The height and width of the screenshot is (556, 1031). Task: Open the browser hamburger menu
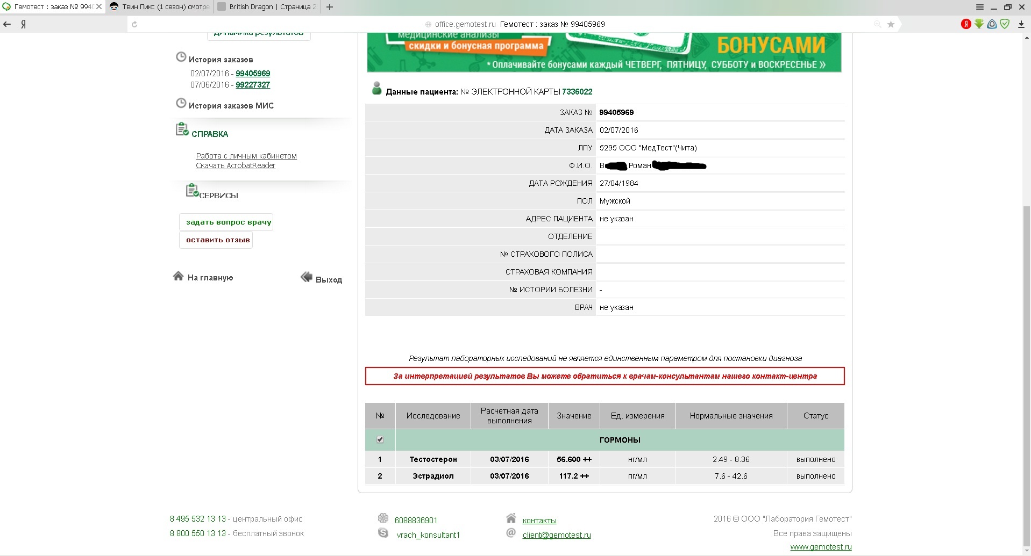point(980,7)
